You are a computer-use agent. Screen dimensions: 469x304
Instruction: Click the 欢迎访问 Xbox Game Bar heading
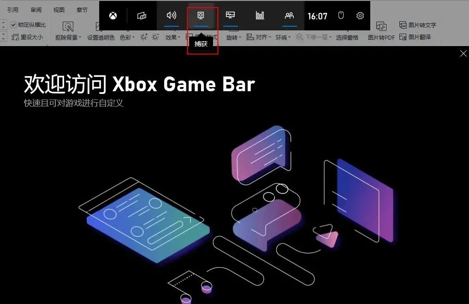[139, 84]
